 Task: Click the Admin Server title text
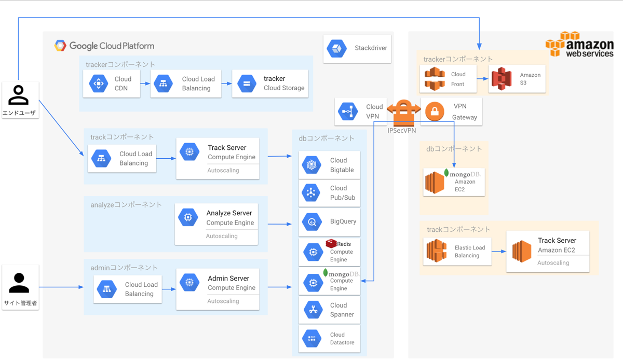(228, 278)
